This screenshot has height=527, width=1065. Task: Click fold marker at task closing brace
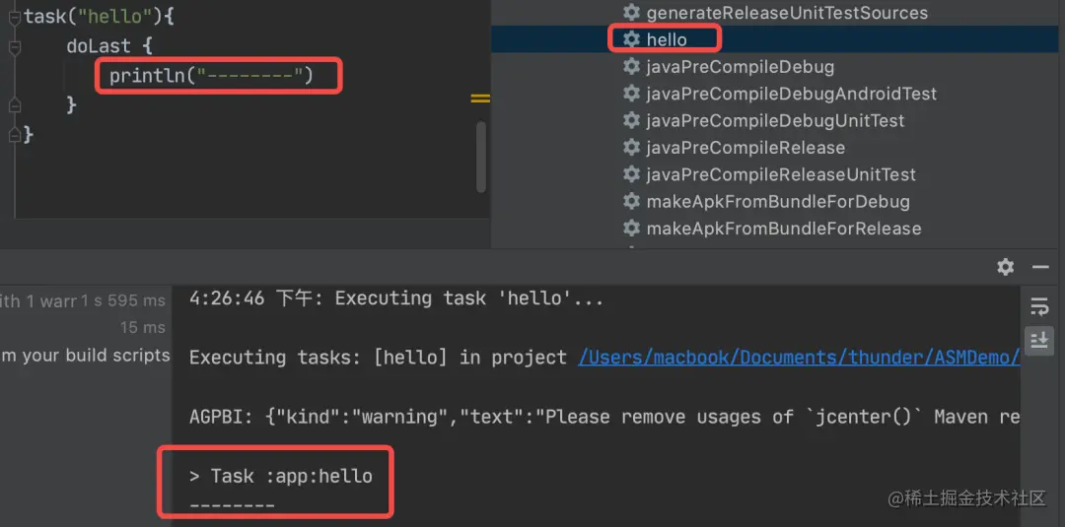click(x=15, y=135)
